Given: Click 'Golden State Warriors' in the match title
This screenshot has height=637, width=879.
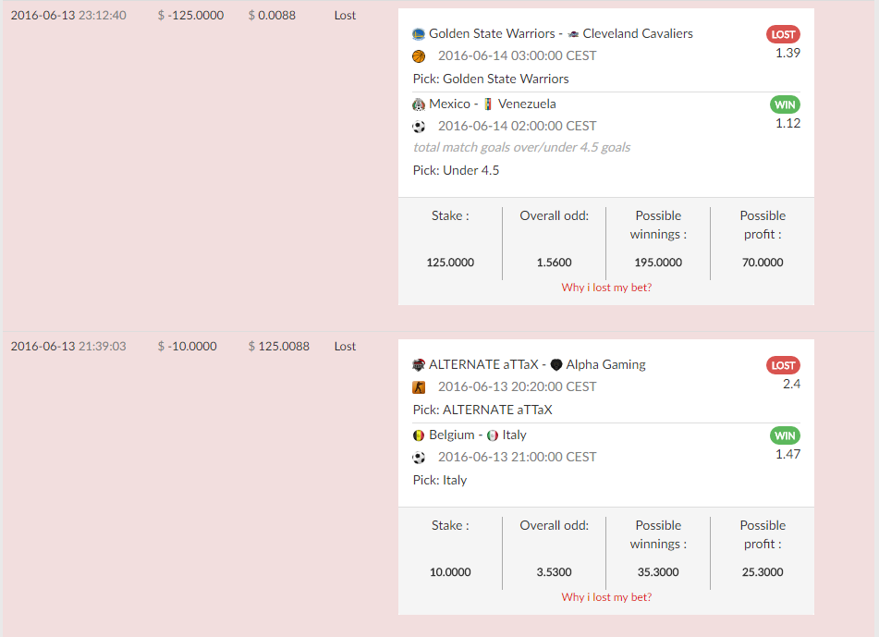Looking at the screenshot, I should pyautogui.click(x=492, y=33).
